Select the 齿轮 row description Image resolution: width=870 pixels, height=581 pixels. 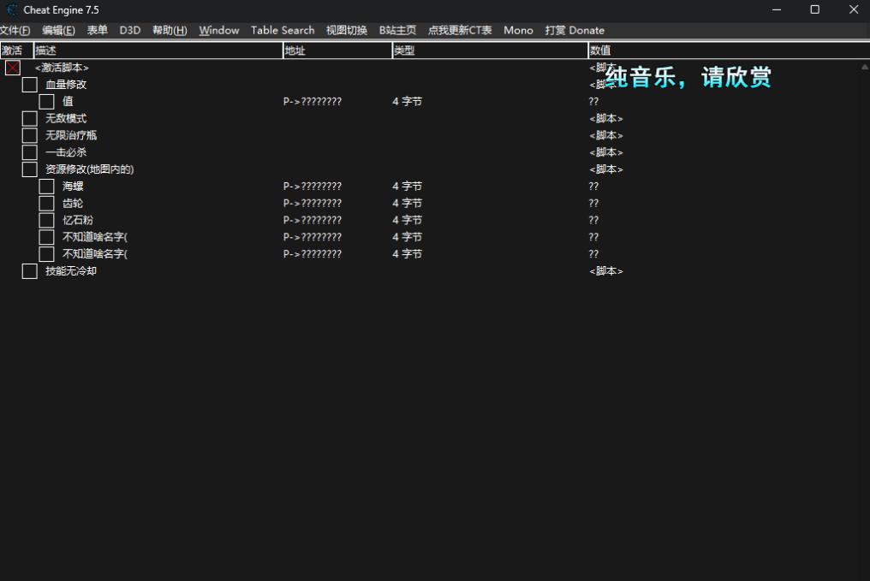pos(73,203)
